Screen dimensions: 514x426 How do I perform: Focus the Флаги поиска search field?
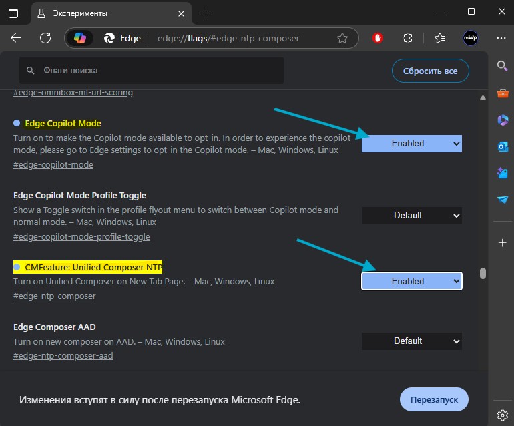tap(152, 71)
